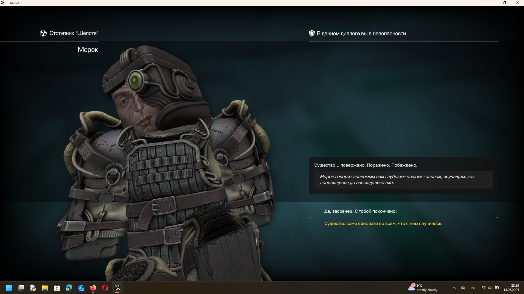
Task: Open the Windows Start menu
Action: [9, 288]
